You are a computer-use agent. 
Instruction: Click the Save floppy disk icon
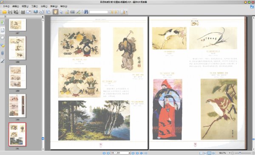tap(10, 12)
